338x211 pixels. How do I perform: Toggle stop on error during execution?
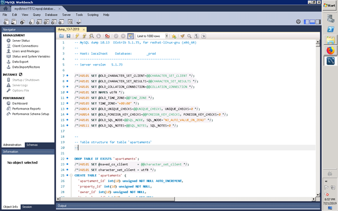click(107, 36)
